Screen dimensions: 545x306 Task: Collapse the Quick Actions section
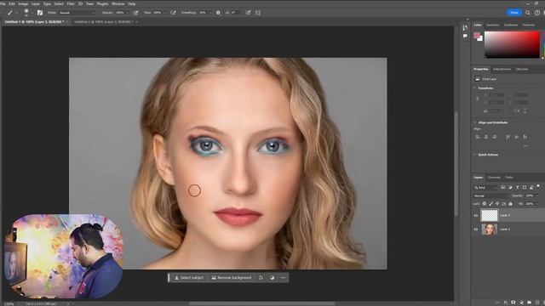coord(475,155)
